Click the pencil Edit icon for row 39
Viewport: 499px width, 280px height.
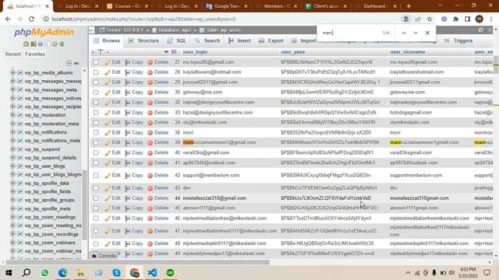tap(108, 142)
